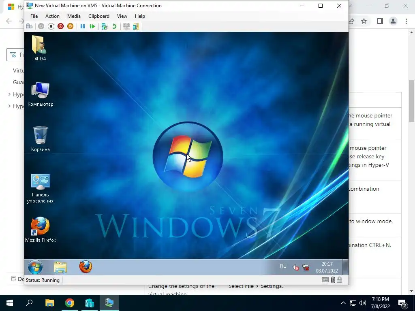Screen dimensions: 415x311
Task: Create a checkpoint with the toolbar icon
Action: [105, 26]
